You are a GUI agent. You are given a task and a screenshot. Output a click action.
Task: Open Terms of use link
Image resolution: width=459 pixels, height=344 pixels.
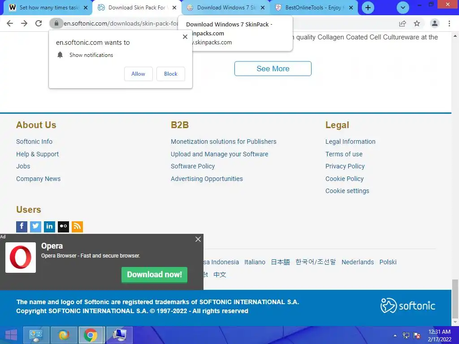pyautogui.click(x=344, y=154)
